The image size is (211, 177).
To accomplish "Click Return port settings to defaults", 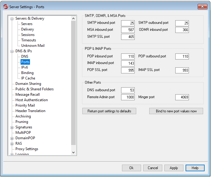I will click(109, 111).
